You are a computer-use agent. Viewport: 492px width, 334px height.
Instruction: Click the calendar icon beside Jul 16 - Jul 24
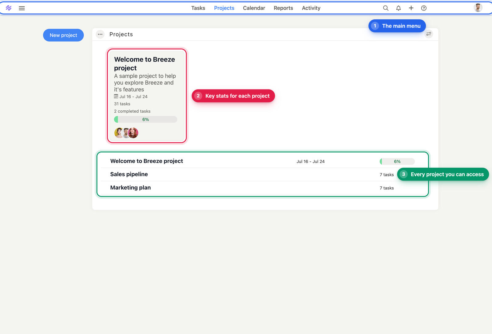[116, 96]
